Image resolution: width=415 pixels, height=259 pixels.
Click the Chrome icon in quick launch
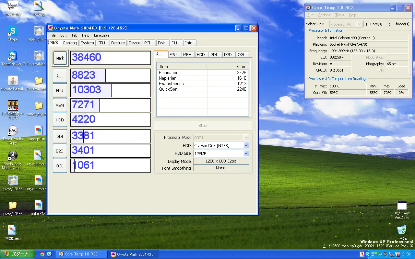42,254
